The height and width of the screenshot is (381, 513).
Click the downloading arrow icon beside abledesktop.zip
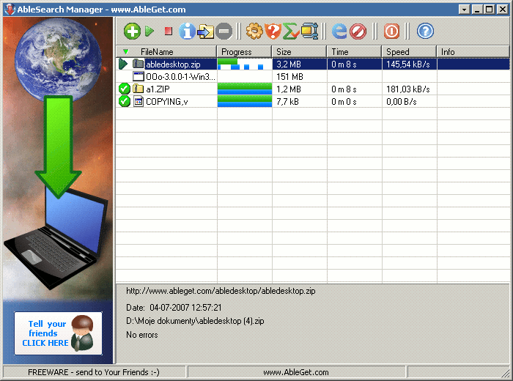point(123,64)
